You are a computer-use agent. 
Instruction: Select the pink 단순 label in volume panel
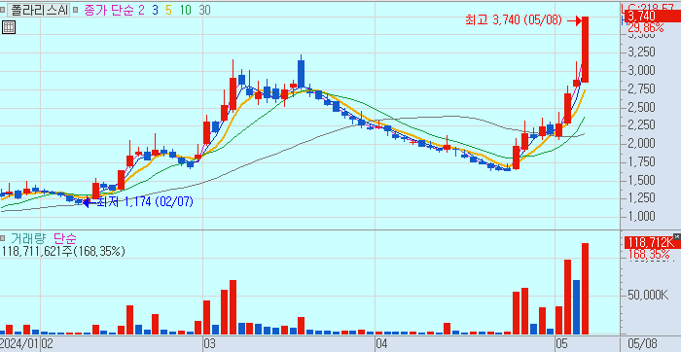coord(65,238)
